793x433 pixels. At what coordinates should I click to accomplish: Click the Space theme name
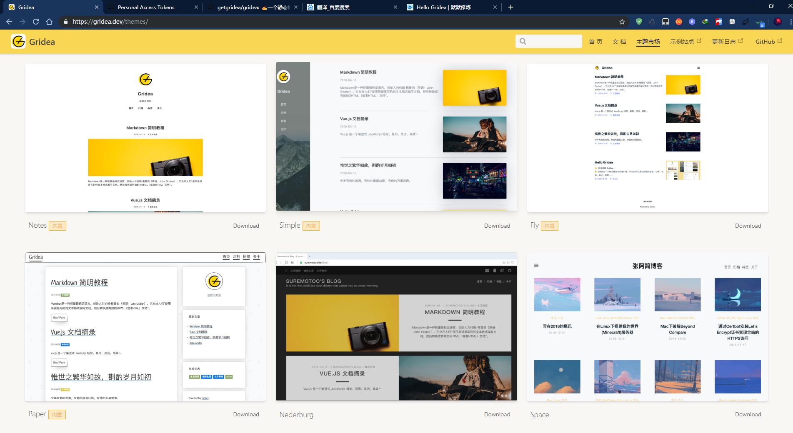pyautogui.click(x=540, y=414)
